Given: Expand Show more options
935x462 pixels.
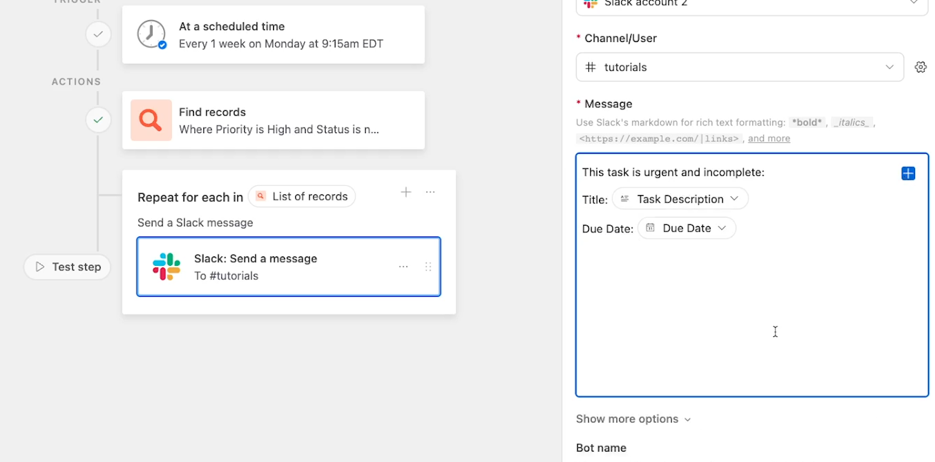Looking at the screenshot, I should pyautogui.click(x=633, y=419).
